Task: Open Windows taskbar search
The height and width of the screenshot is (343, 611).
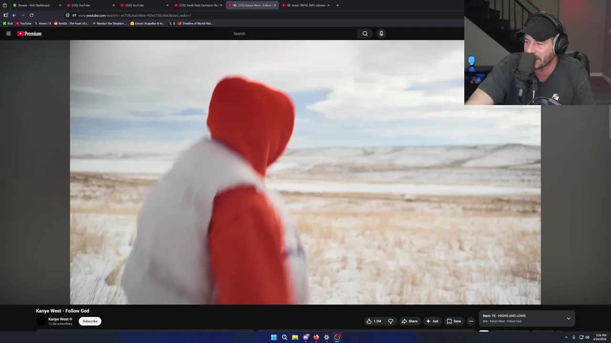Action: (284, 337)
